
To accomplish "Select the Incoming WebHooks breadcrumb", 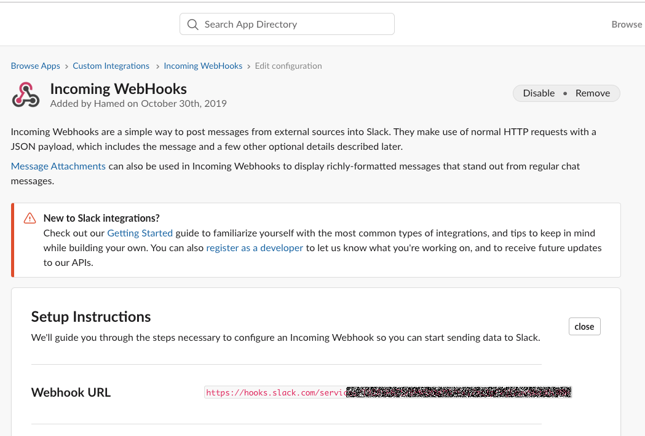I will coord(203,66).
